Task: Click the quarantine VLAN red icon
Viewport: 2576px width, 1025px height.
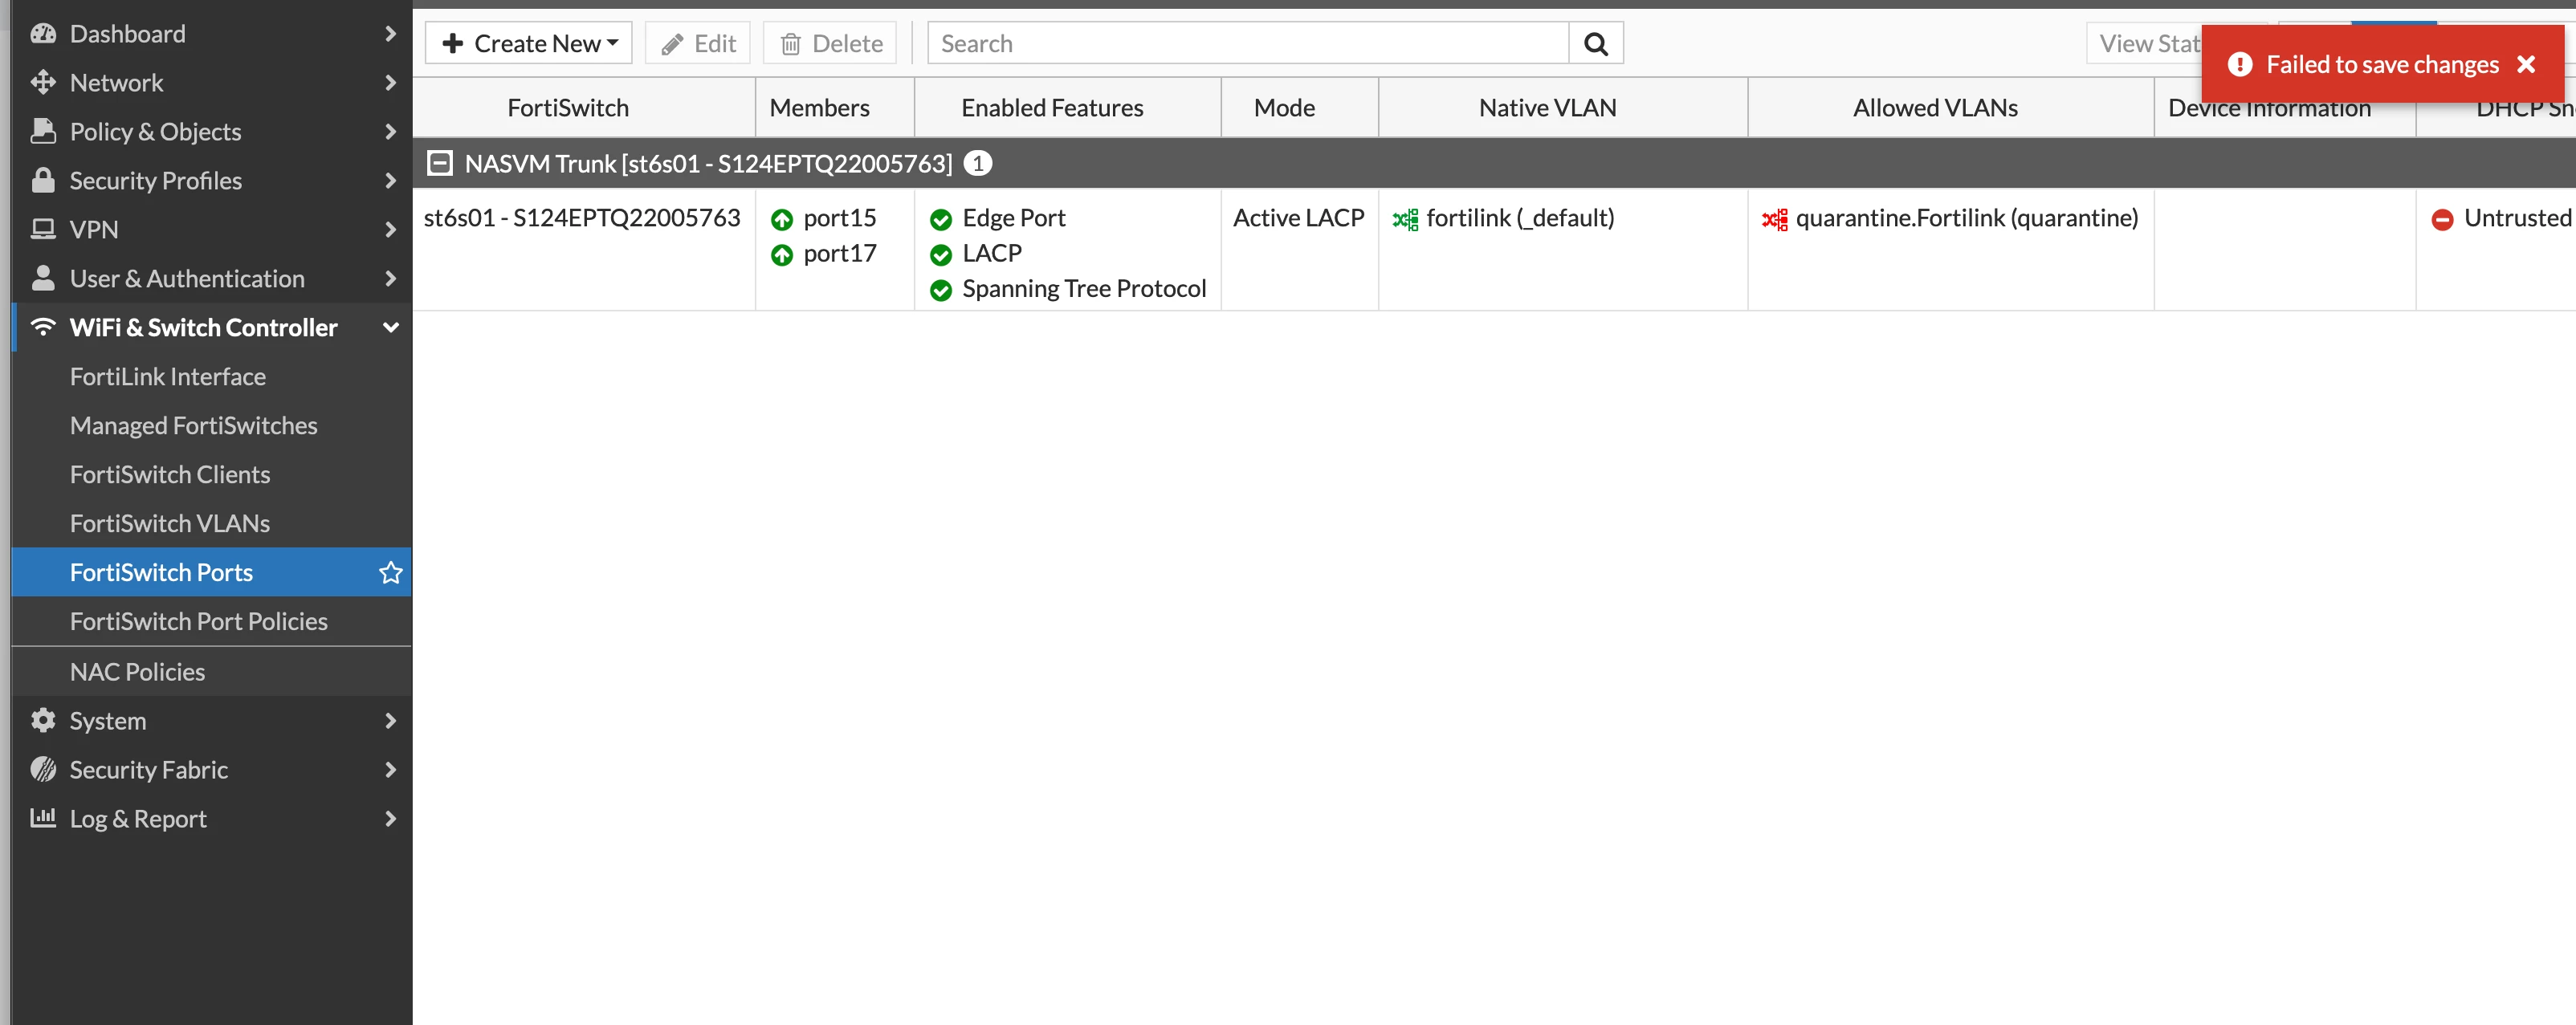Action: tap(1775, 219)
